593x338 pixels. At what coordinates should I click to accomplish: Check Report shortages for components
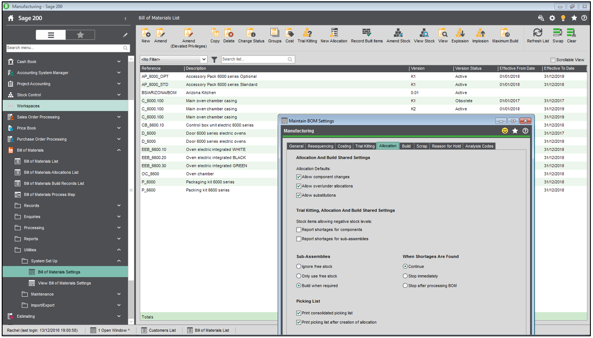299,230
